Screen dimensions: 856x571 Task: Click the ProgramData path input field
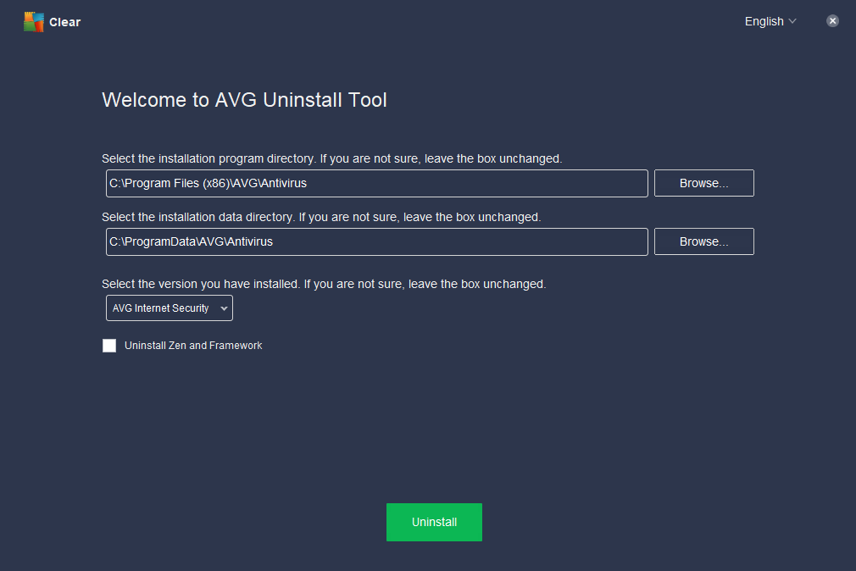click(x=376, y=241)
